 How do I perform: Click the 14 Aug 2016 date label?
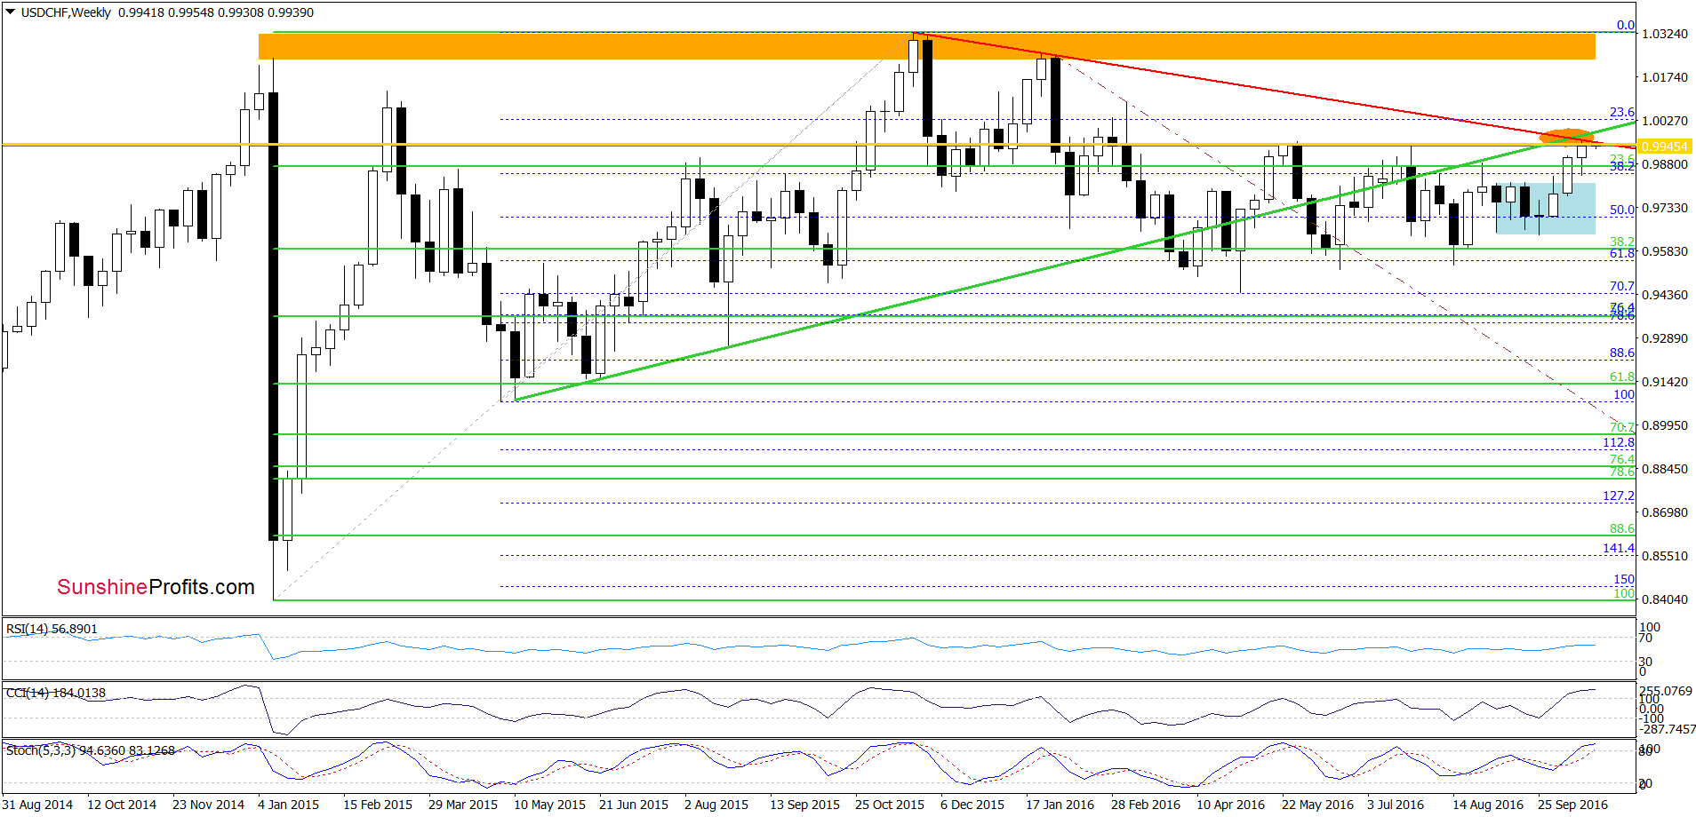coord(1488,805)
